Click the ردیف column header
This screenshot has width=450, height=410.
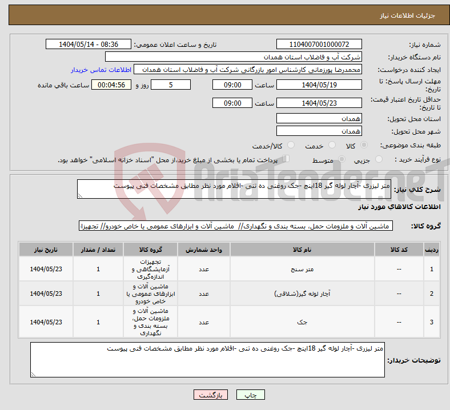tap(431, 250)
